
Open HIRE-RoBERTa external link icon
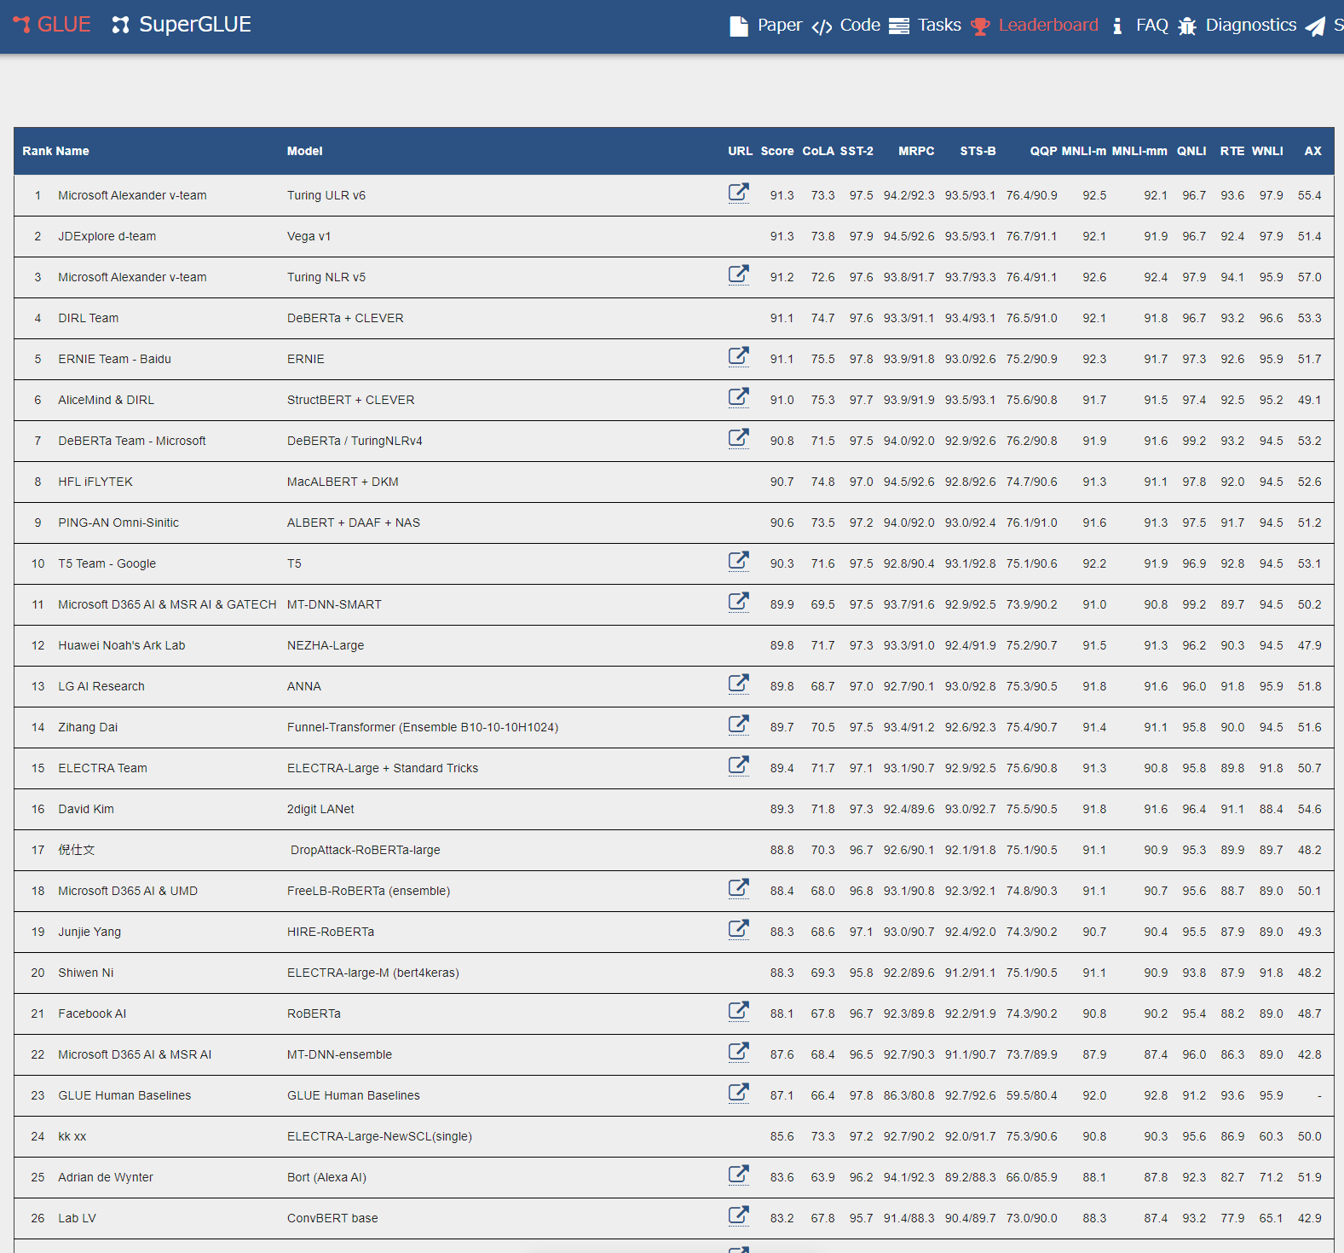coord(739,929)
